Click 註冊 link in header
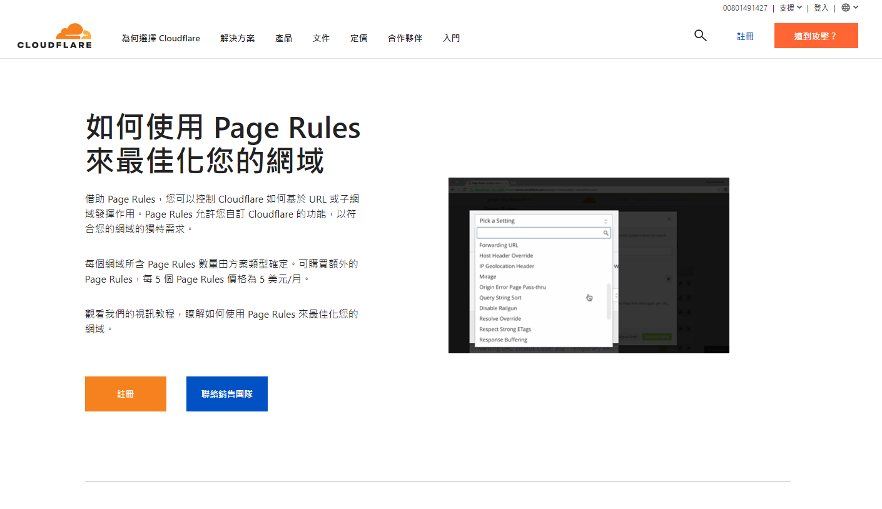 click(746, 36)
